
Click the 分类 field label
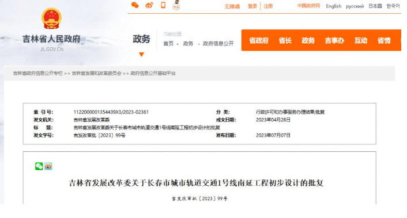point(223,112)
